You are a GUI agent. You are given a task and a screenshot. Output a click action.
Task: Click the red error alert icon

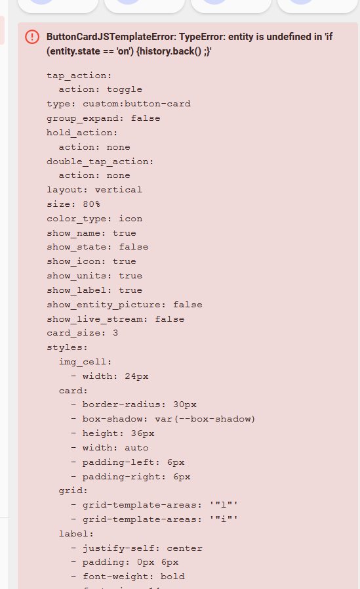32,37
